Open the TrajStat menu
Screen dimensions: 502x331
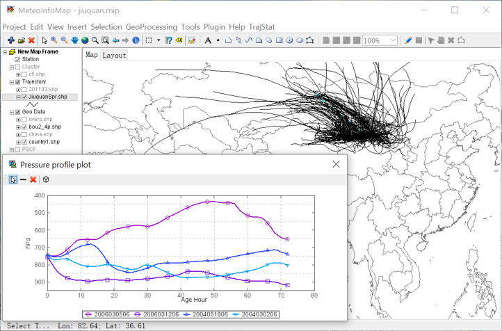click(262, 27)
